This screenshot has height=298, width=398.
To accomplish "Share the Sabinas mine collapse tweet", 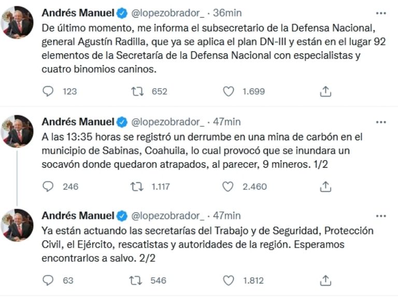I will click(325, 186).
